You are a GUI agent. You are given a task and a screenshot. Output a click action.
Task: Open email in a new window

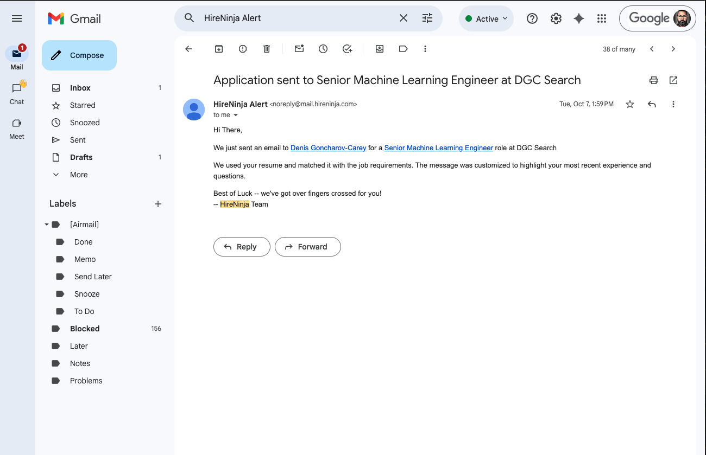tap(673, 80)
